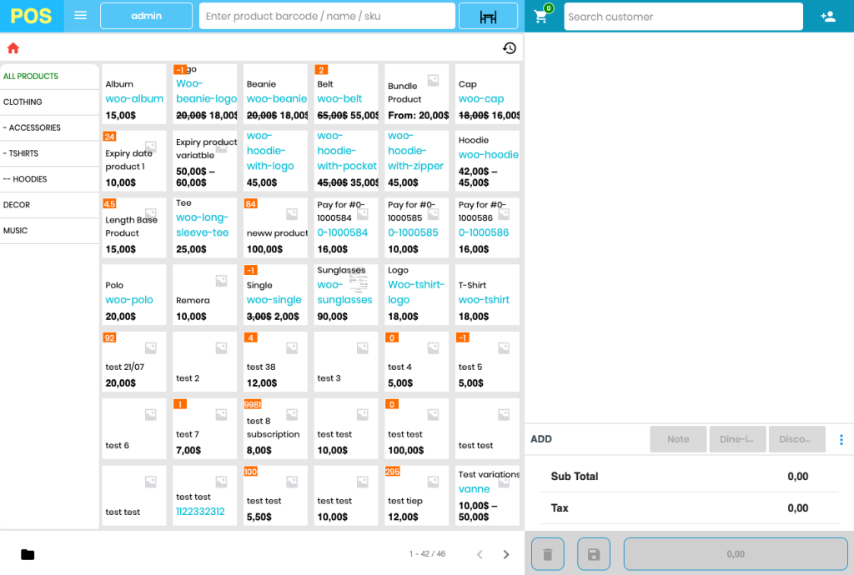Save the cart with disk icon
This screenshot has width=854, height=575.
[x=593, y=554]
